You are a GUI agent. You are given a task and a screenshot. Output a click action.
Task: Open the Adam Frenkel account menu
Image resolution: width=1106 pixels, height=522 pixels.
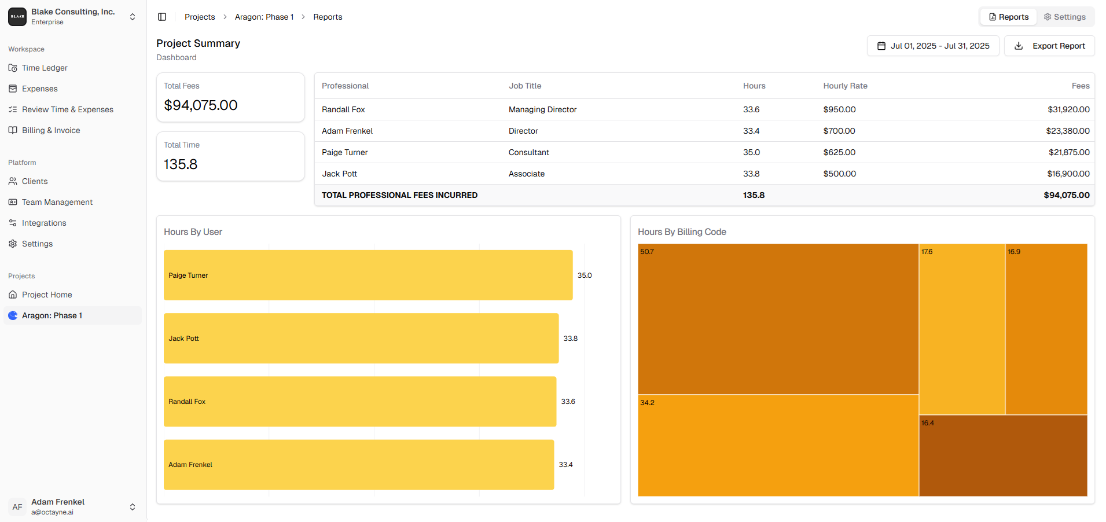pos(133,507)
